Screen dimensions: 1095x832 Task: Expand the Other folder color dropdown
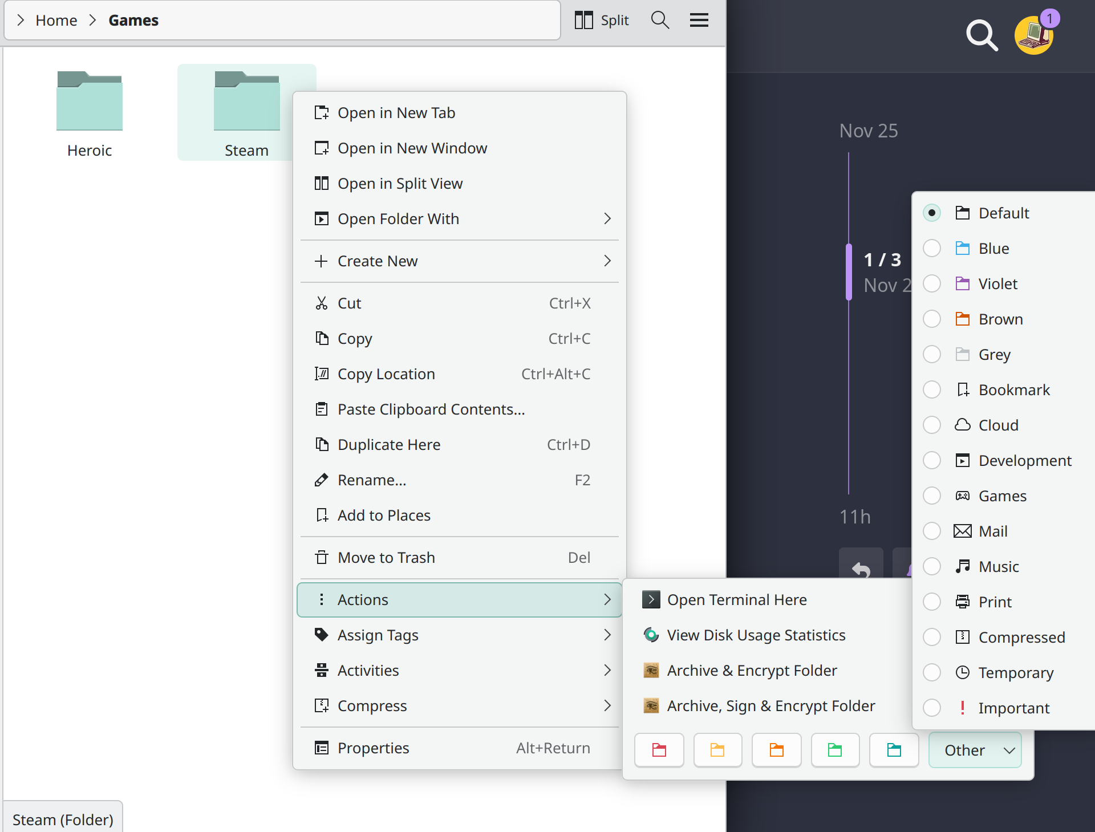tap(975, 750)
